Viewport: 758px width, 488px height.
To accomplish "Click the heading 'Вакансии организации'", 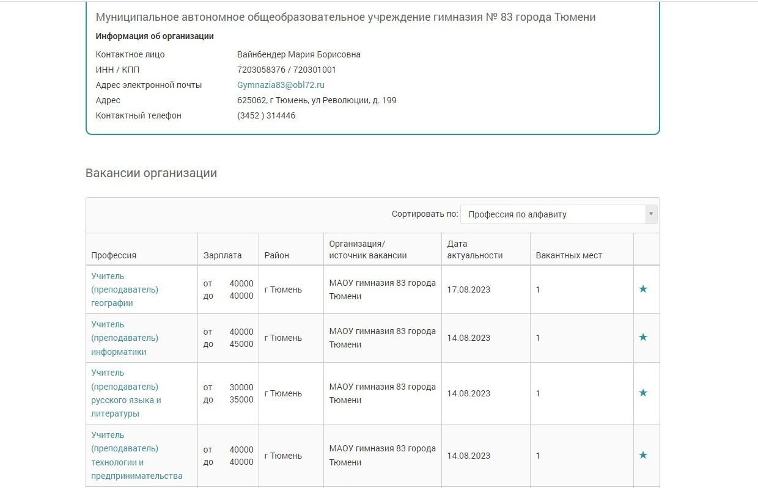I will coord(152,173).
